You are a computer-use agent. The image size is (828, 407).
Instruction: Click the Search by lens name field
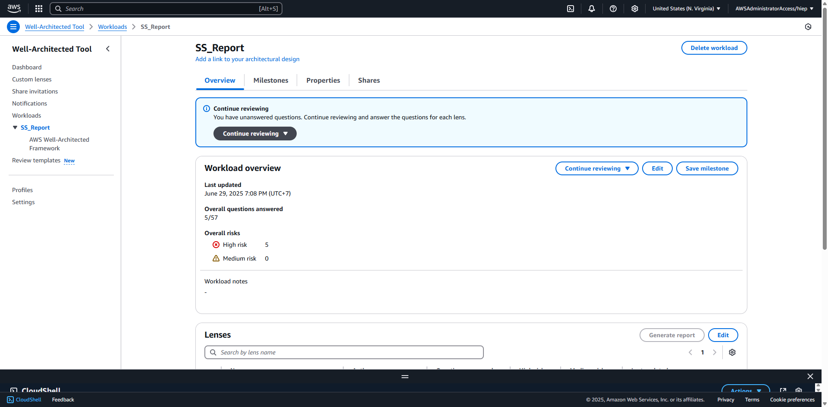point(344,352)
